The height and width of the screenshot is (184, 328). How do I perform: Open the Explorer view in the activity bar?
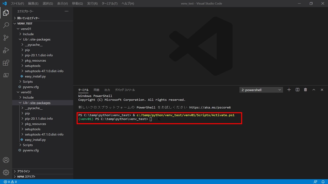click(6, 13)
